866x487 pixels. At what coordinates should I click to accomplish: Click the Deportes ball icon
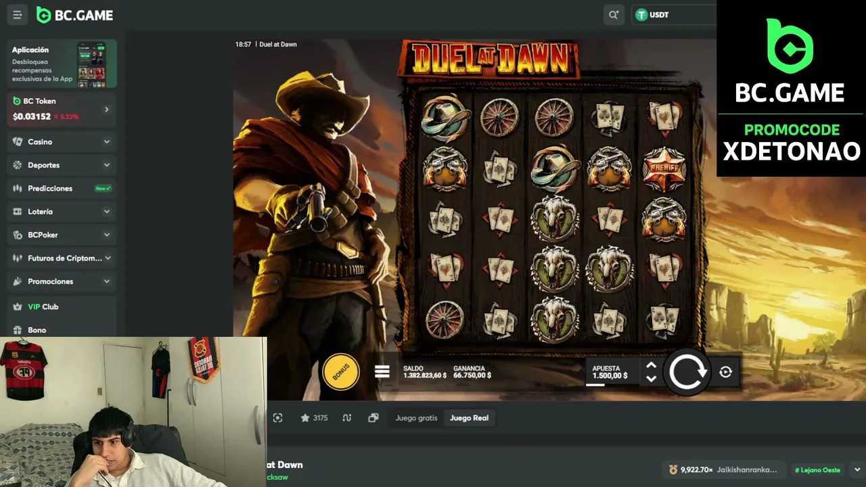click(x=18, y=165)
